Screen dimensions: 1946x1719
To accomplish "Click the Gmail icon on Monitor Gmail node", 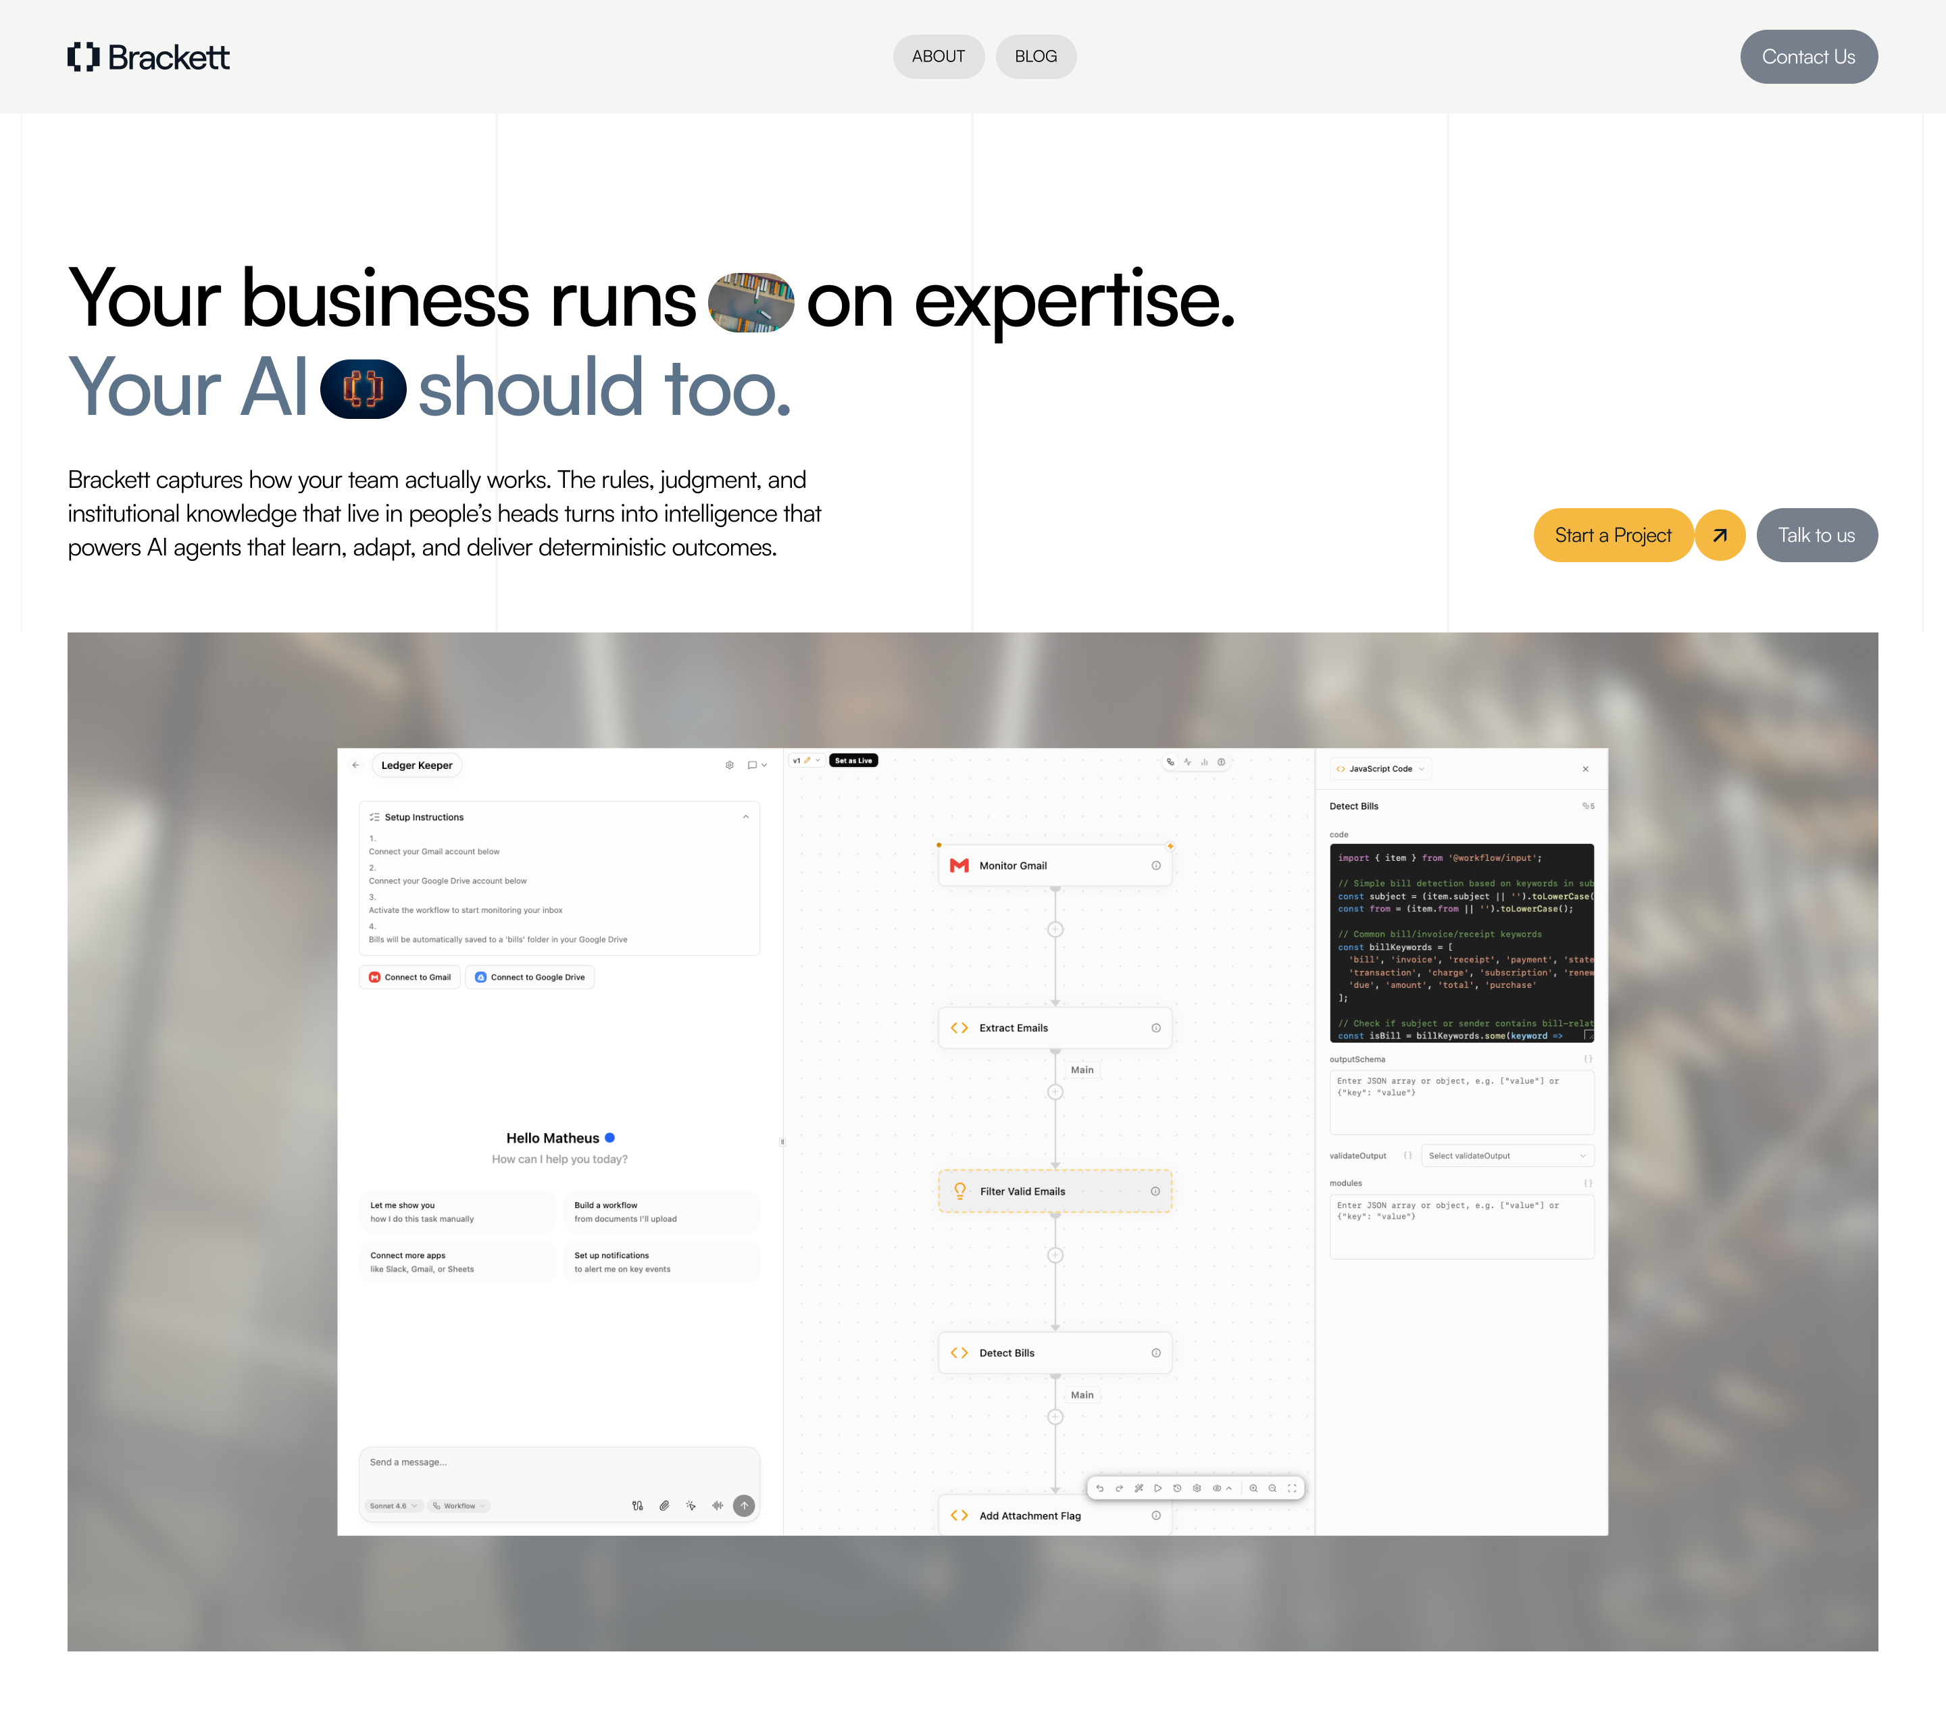I will pos(959,865).
